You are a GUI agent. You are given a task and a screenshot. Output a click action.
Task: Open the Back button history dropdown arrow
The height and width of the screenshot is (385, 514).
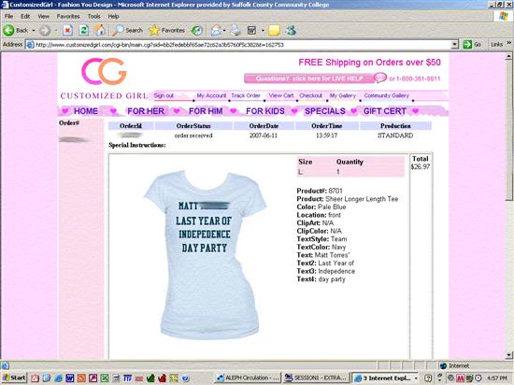(34, 31)
